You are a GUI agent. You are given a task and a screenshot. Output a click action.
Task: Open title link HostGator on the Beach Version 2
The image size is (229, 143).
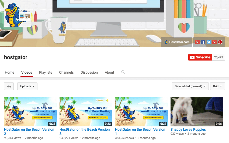[x=29, y=131]
